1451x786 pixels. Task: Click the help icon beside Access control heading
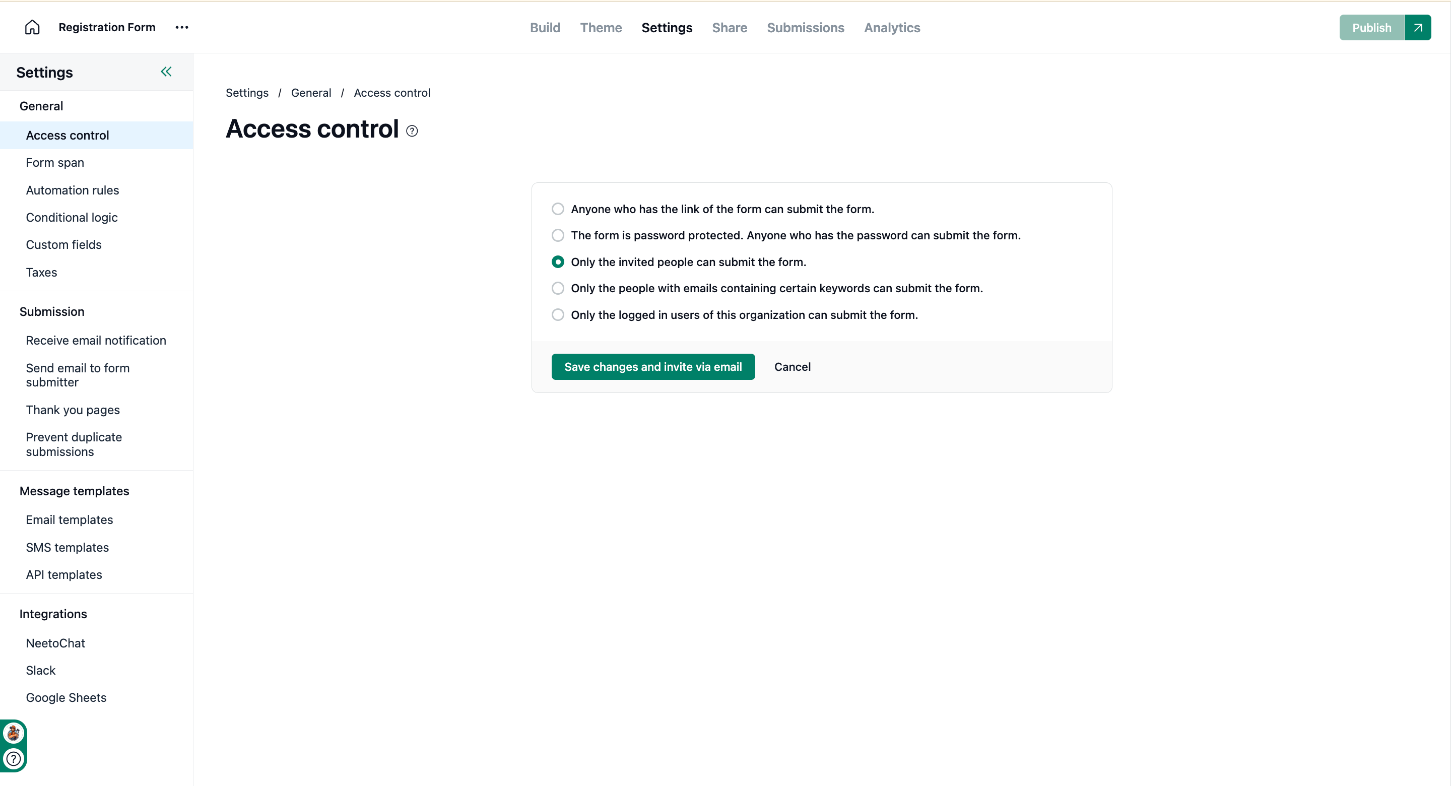pyautogui.click(x=412, y=132)
